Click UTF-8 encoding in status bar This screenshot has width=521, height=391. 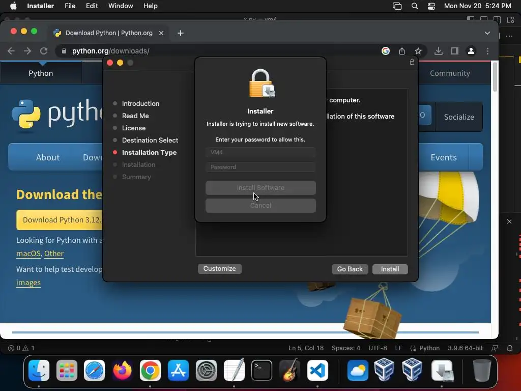378,348
